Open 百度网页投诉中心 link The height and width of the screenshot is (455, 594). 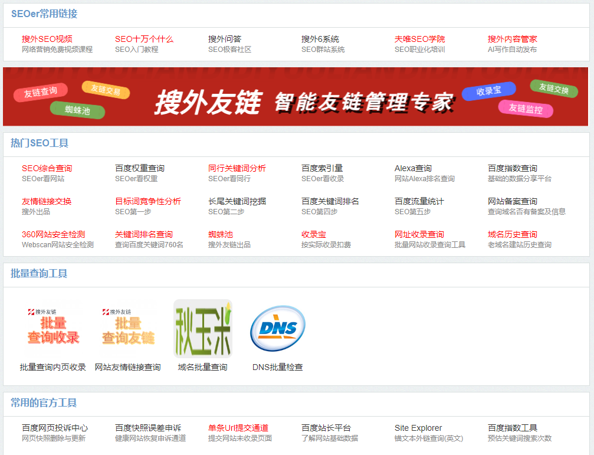point(55,428)
